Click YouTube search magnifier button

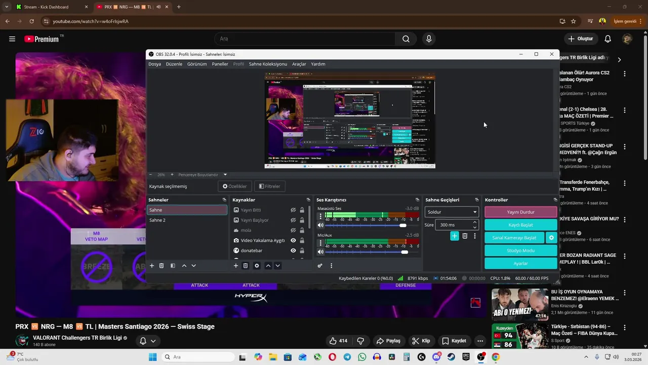(406, 39)
